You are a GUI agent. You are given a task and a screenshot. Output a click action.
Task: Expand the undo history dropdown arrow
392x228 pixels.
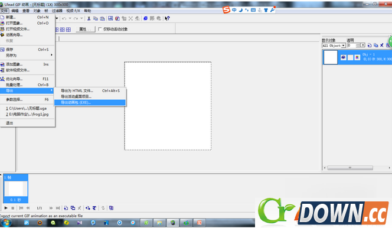coord(70,18)
